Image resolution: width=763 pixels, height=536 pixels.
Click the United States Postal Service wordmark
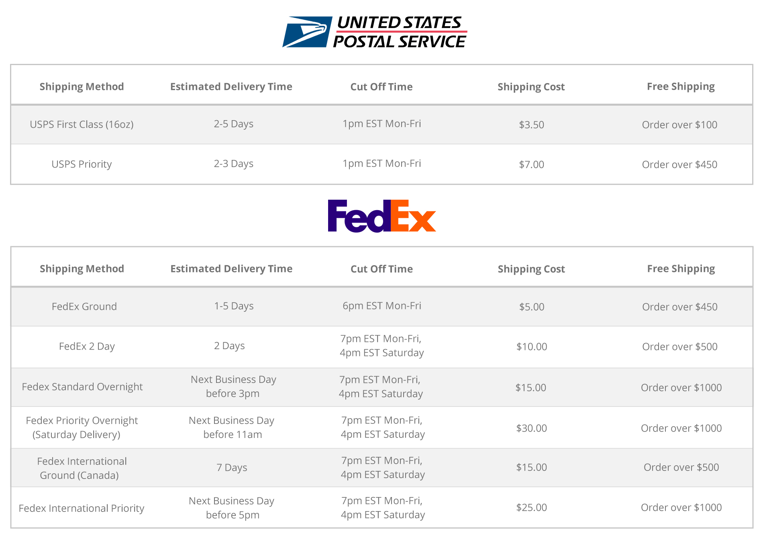tap(400, 32)
